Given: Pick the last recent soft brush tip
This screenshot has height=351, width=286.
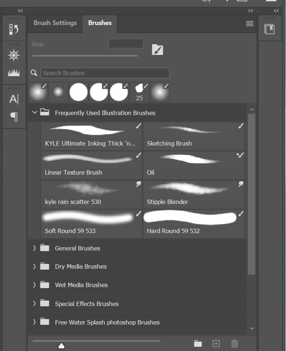Looking at the screenshot, I should point(160,92).
